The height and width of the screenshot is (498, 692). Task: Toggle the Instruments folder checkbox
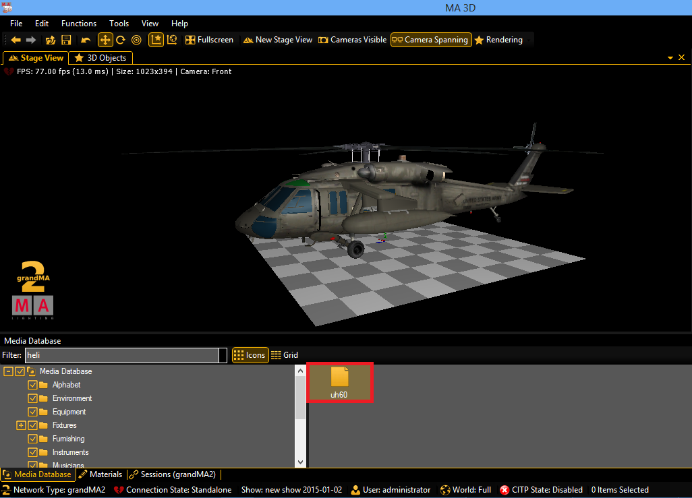32,452
